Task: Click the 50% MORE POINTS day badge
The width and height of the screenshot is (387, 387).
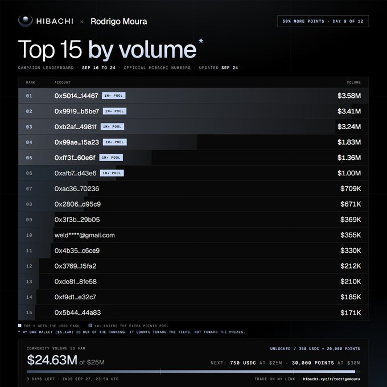Action: pos(323,21)
